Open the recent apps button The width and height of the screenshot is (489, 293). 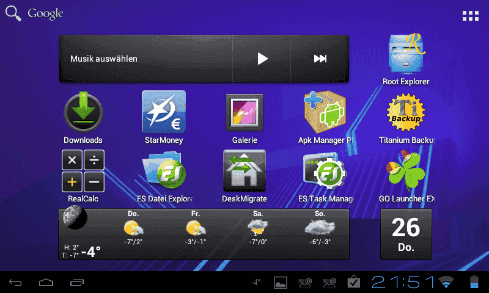[x=77, y=283]
